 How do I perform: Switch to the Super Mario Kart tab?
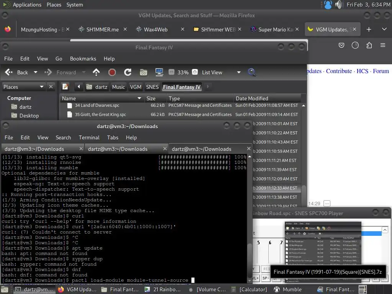(274, 29)
